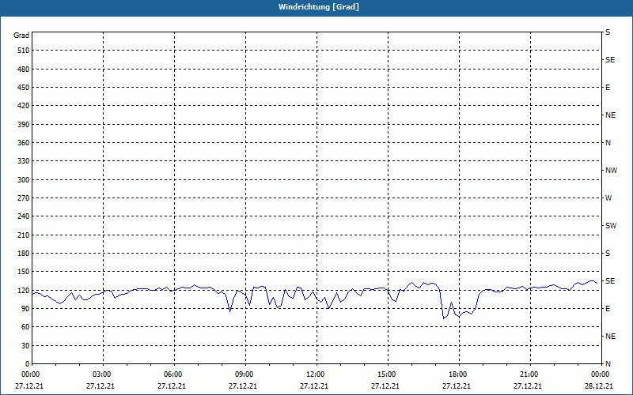Click the x-axis time label 21:00
Viewport: 633px width, 395px height.
529,374
